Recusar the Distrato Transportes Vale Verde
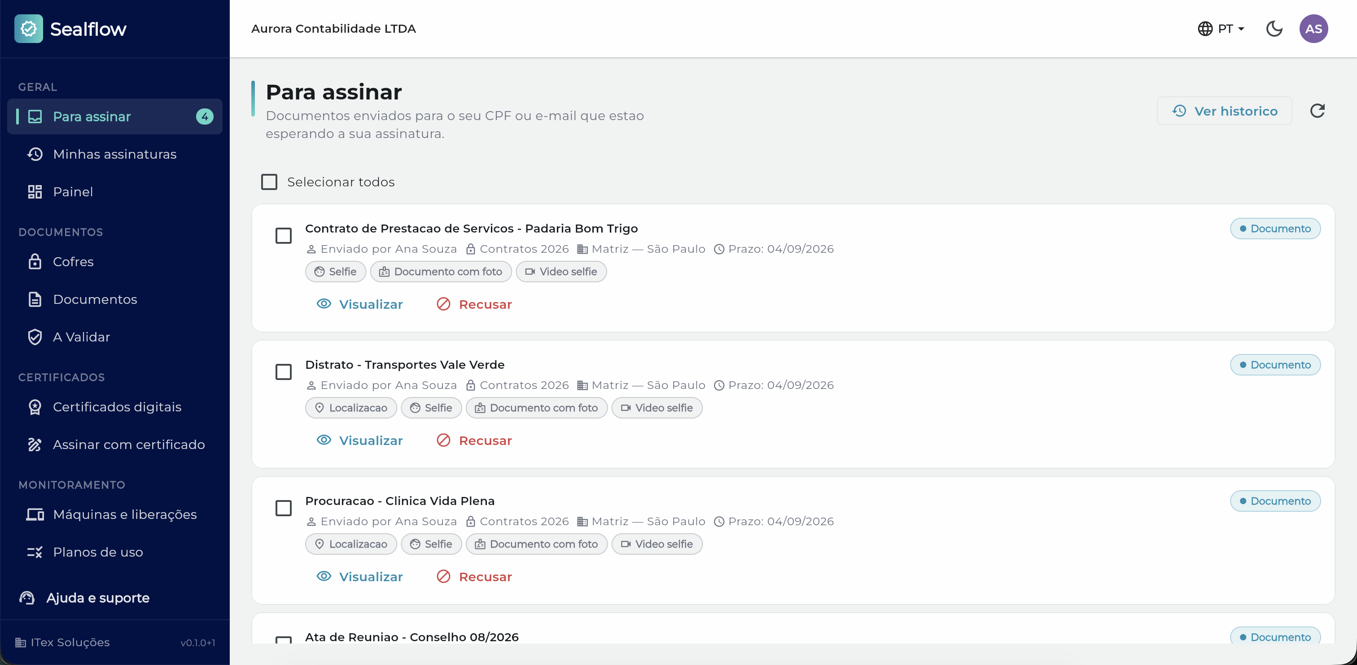The image size is (1357, 665). point(474,440)
